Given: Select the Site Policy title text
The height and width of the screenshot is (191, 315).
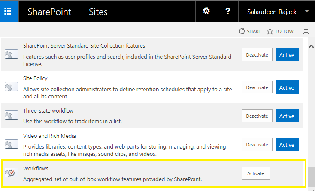Looking at the screenshot, I should pos(35,78).
